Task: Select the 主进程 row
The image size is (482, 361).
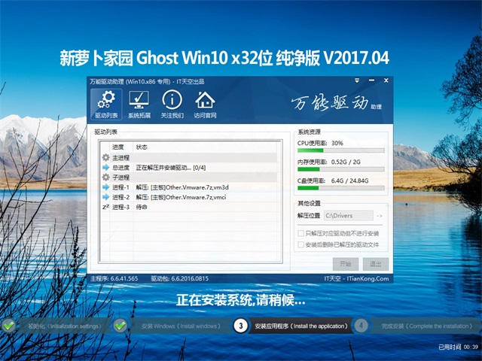Action: point(189,157)
